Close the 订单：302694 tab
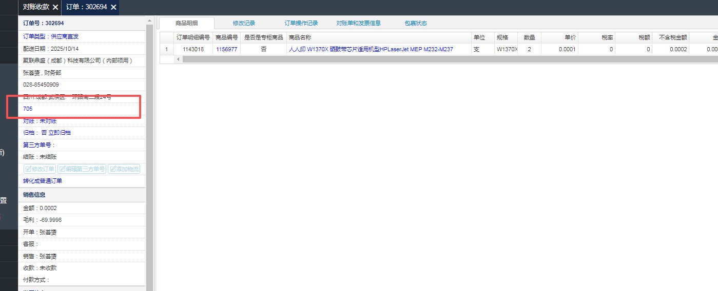This screenshot has width=718, height=291. click(x=113, y=7)
